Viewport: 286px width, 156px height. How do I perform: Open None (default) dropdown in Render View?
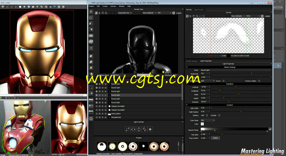click(149, 13)
